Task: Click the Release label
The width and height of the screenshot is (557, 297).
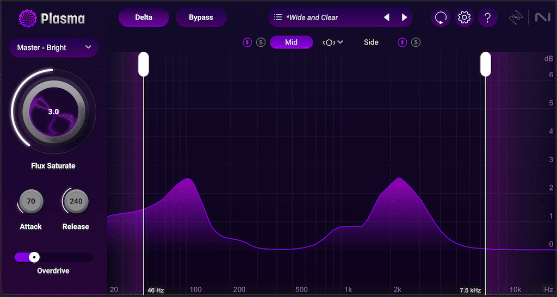Action: (x=76, y=227)
